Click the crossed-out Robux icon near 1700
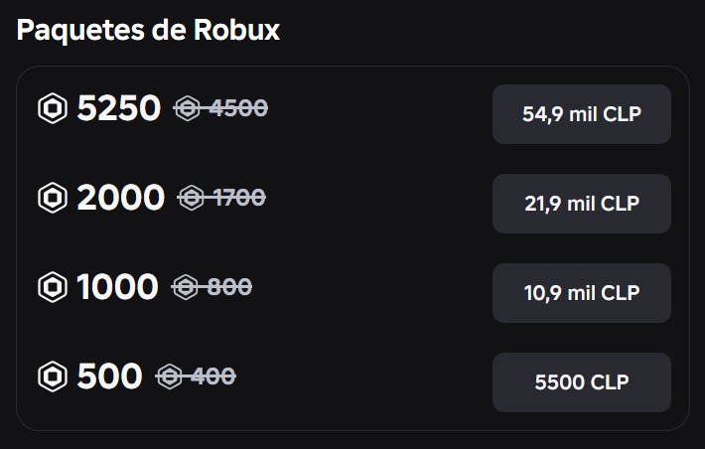This screenshot has height=449, width=705. 192,198
